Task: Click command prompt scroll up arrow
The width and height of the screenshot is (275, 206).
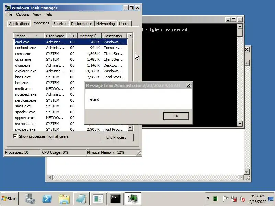Action: click(240, 26)
